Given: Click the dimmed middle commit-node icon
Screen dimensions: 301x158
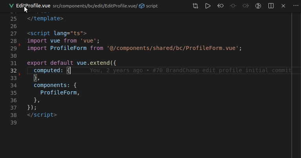Looking at the screenshot, I should point(233,6).
